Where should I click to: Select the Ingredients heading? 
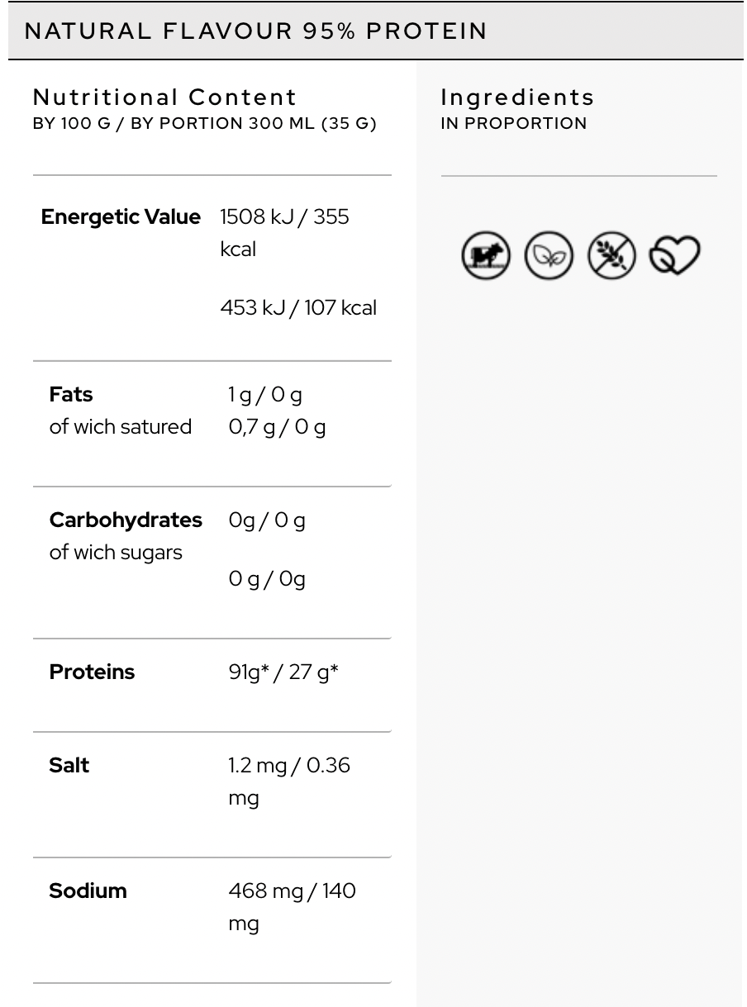tap(517, 97)
